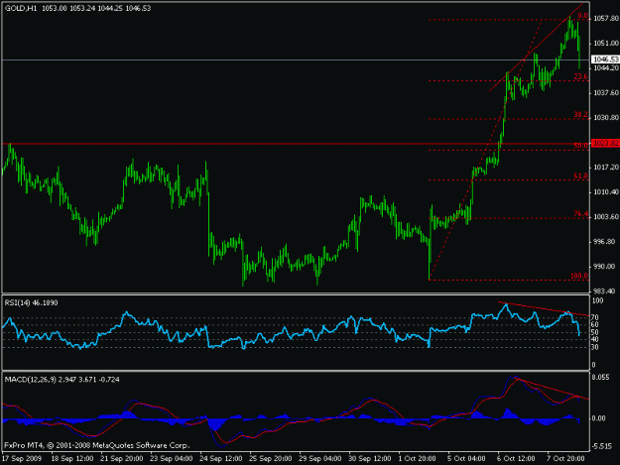Click the 25 Sep 20:00 time label

pos(271,459)
